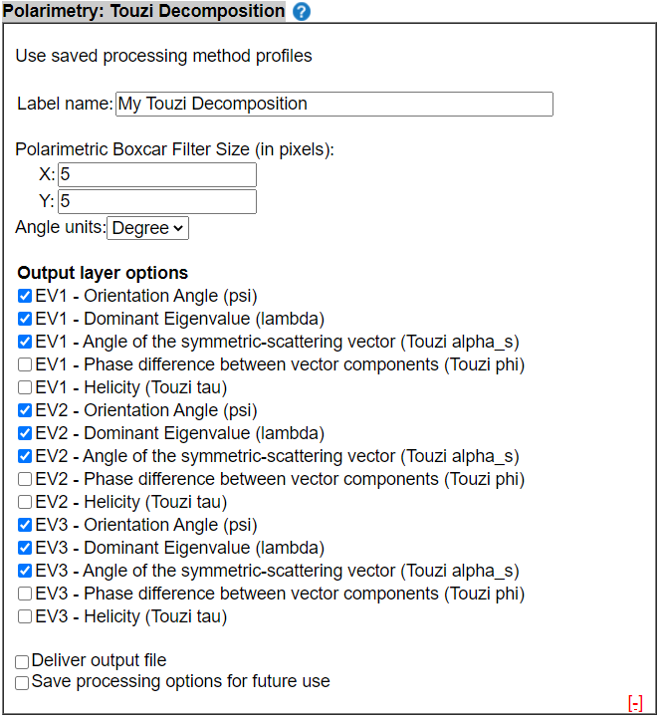
Task: Uncheck EV3 Dominant Eigenvalue (lambda)
Action: [25, 548]
